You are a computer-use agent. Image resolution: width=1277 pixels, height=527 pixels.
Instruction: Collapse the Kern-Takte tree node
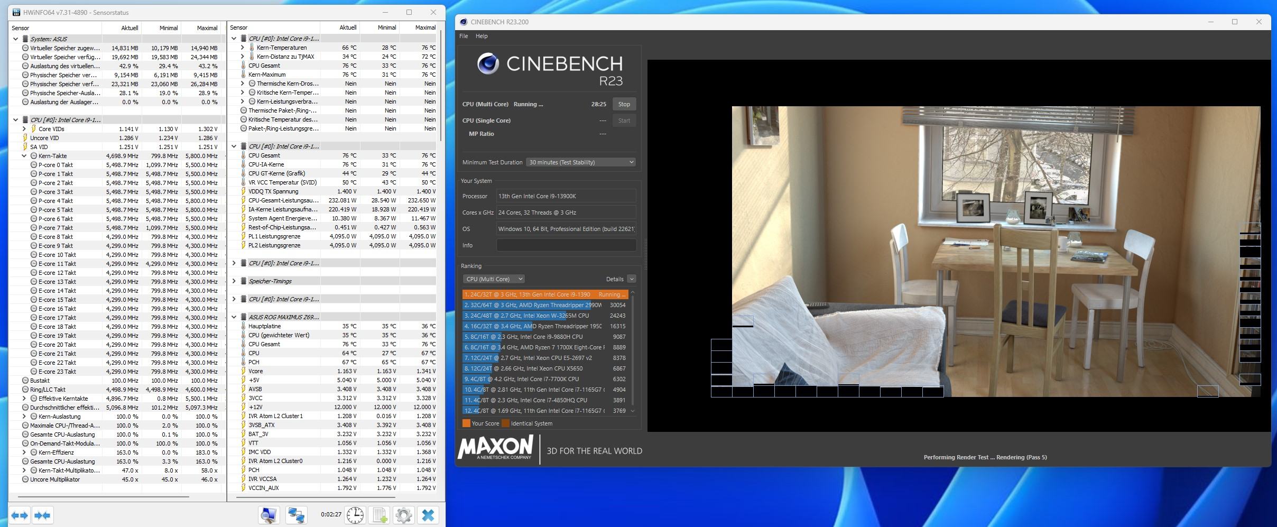click(x=24, y=156)
